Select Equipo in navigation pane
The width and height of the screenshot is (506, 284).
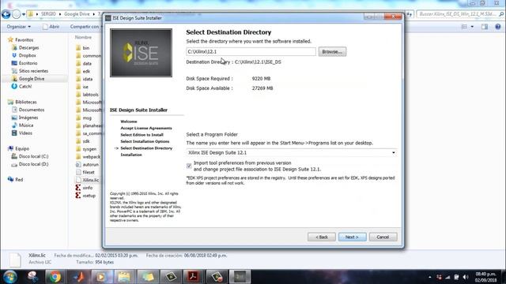pyautogui.click(x=22, y=148)
